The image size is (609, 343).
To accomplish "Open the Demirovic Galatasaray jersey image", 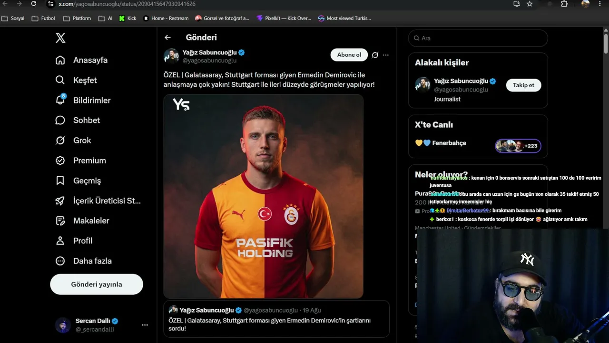I will [x=263, y=196].
